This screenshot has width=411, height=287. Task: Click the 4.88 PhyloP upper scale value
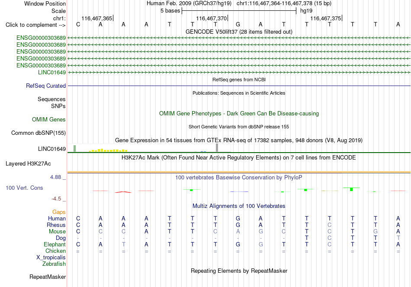(55, 177)
